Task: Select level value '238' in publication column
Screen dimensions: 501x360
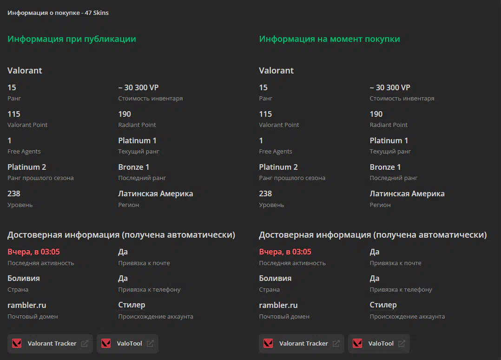Action: (x=14, y=194)
